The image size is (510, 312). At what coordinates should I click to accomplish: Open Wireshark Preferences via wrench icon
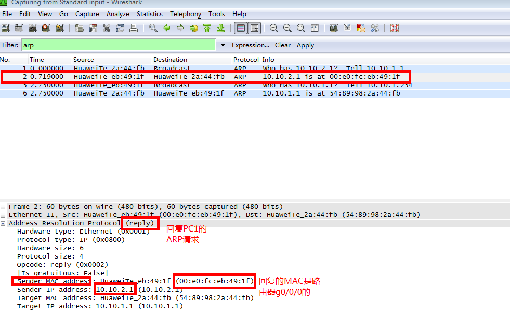point(374,28)
